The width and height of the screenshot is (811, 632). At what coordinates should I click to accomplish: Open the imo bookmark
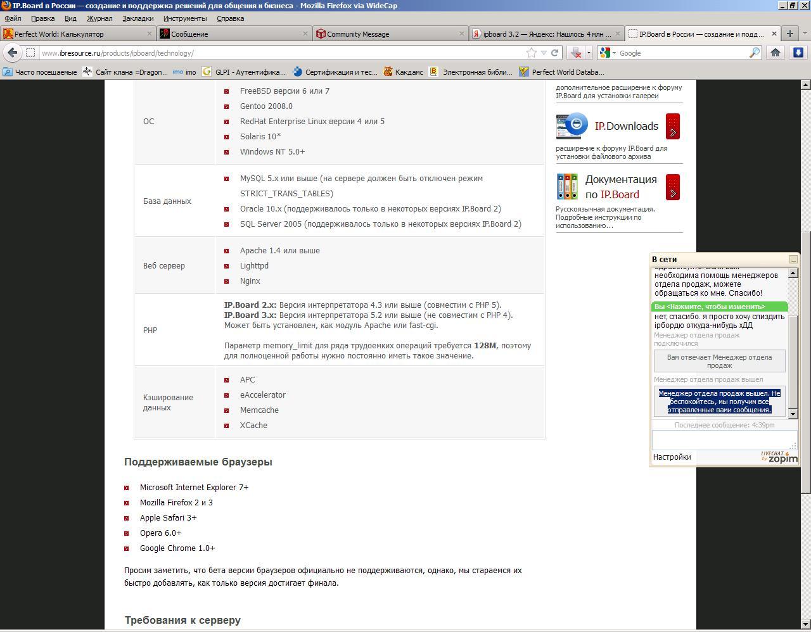click(x=184, y=72)
